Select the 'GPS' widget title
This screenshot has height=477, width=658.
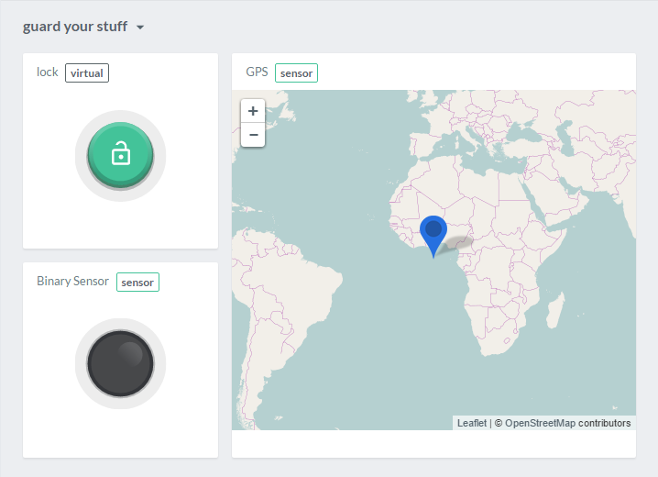pos(258,72)
